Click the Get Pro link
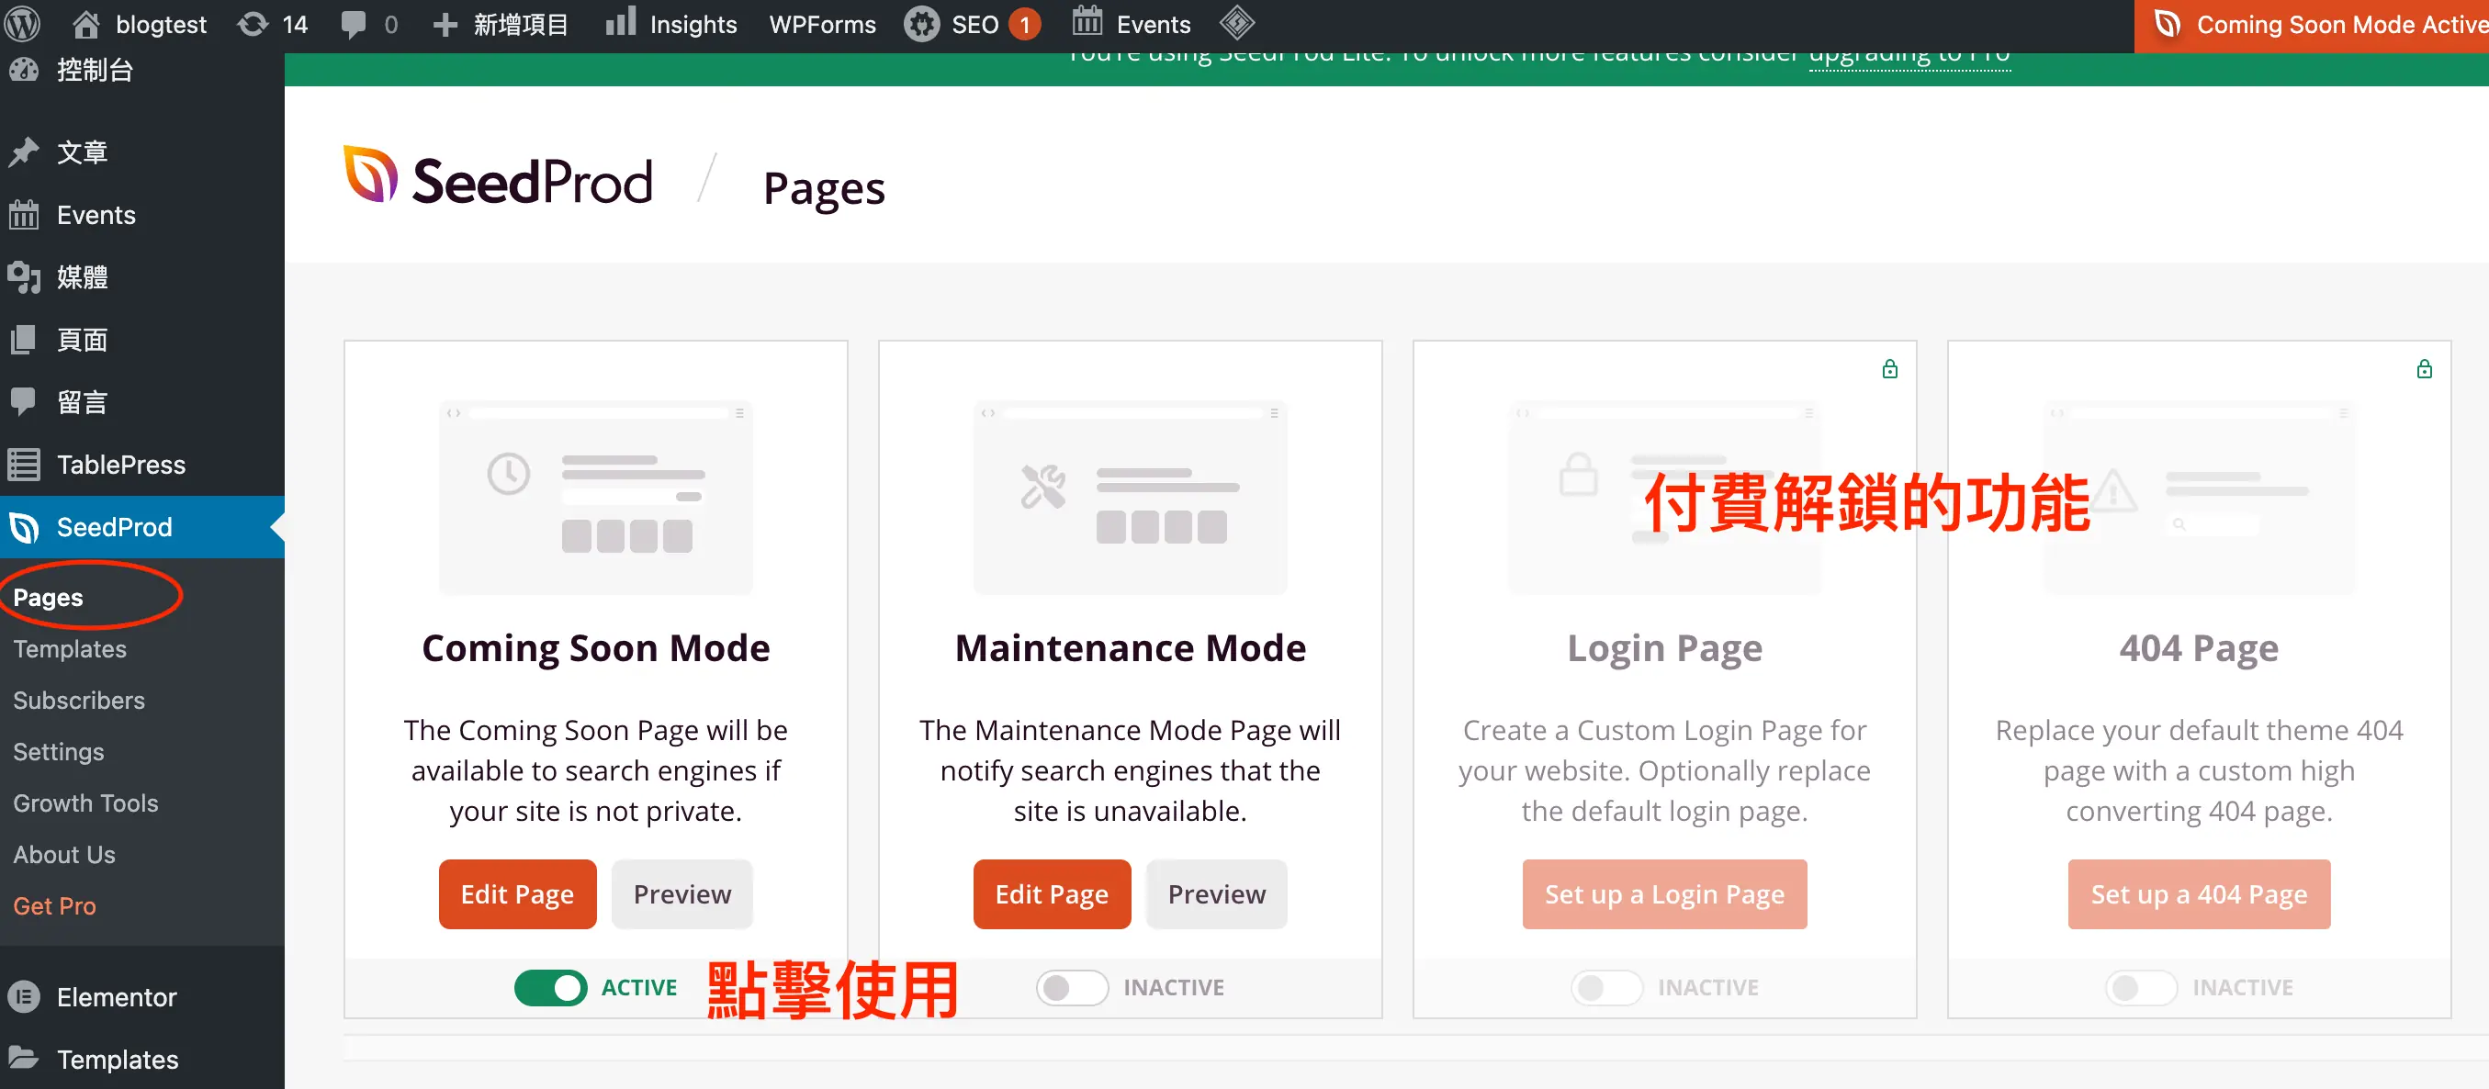This screenshot has width=2489, height=1089. (55, 906)
